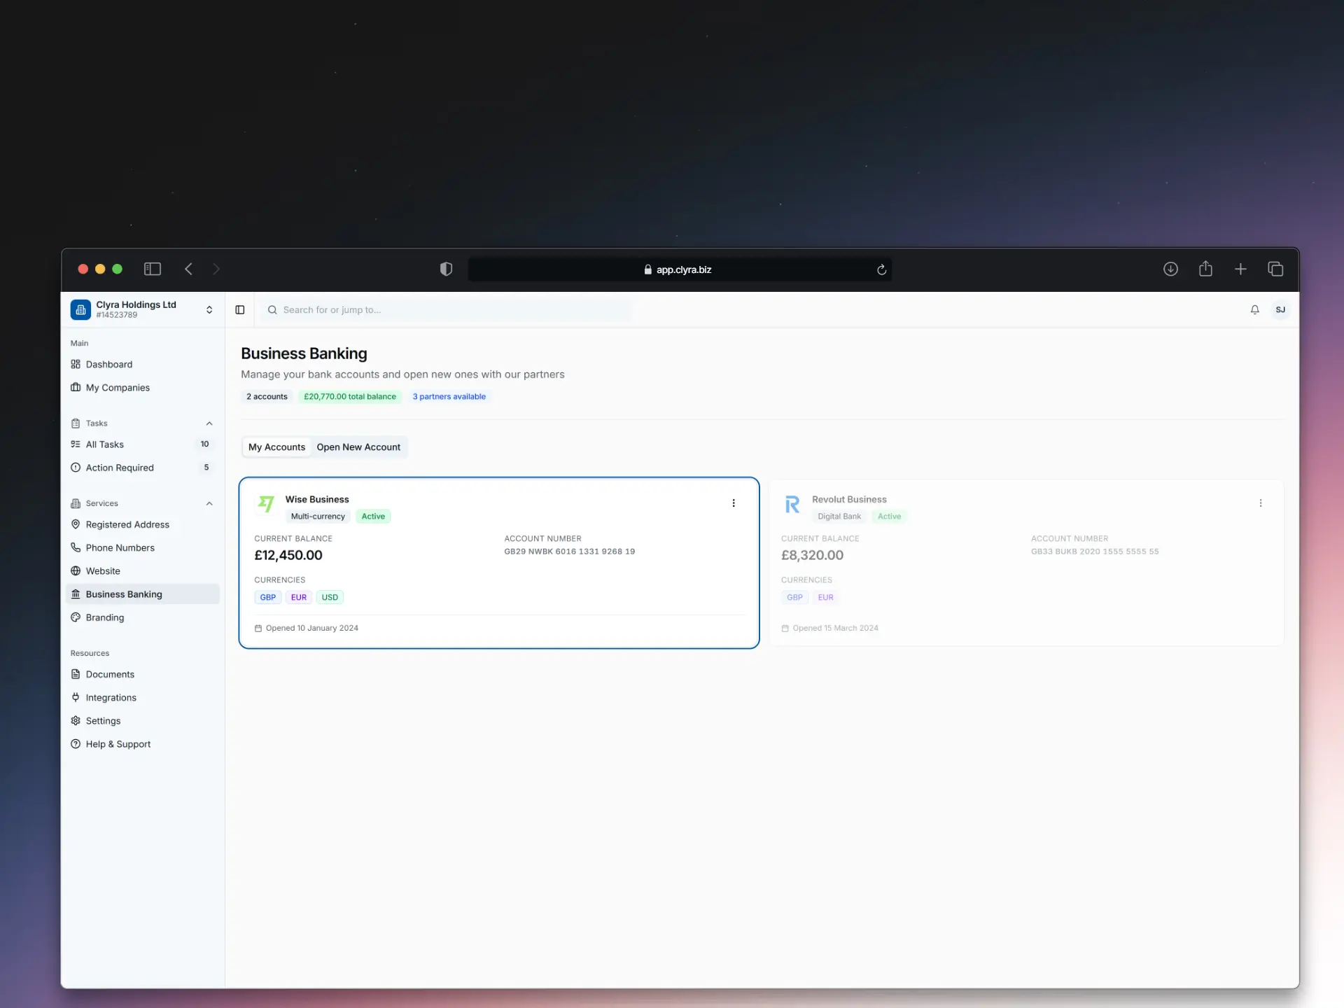Click the GBP currency badge on Wise
The width and height of the screenshot is (1344, 1008).
(267, 597)
